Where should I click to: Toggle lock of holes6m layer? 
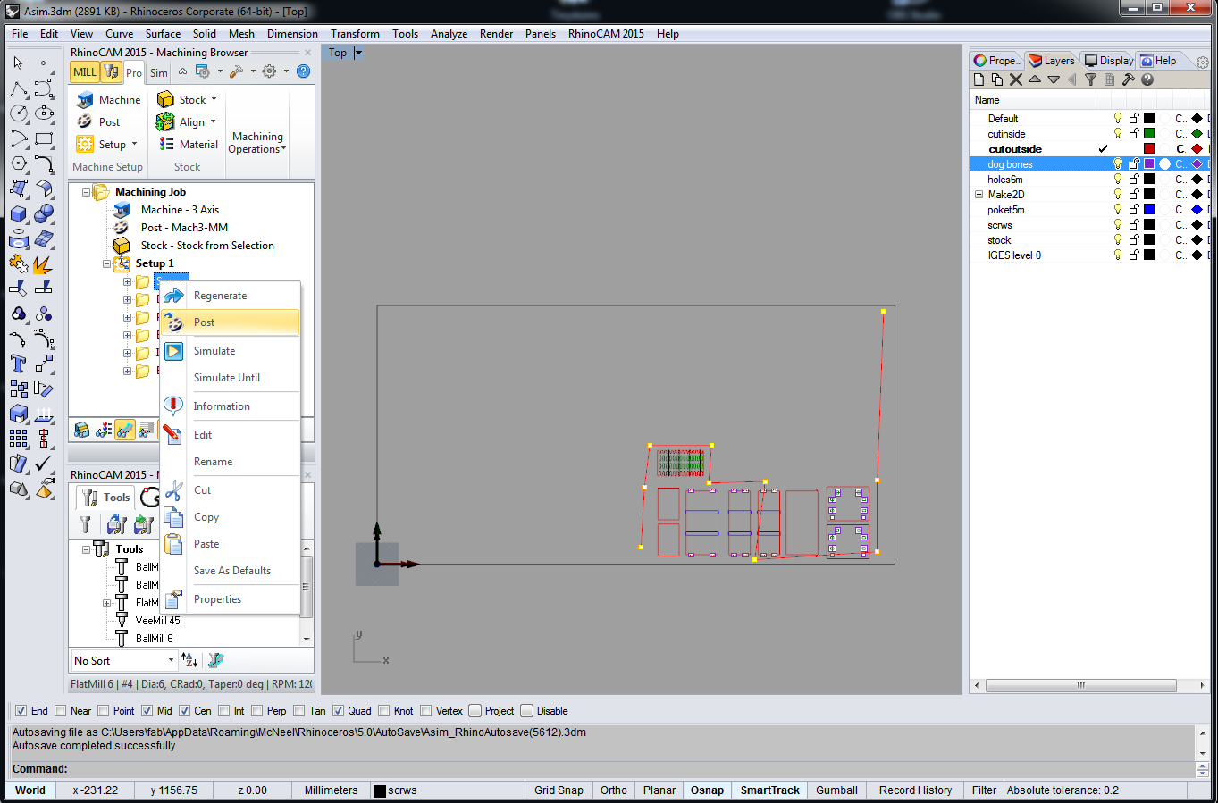pos(1133,180)
